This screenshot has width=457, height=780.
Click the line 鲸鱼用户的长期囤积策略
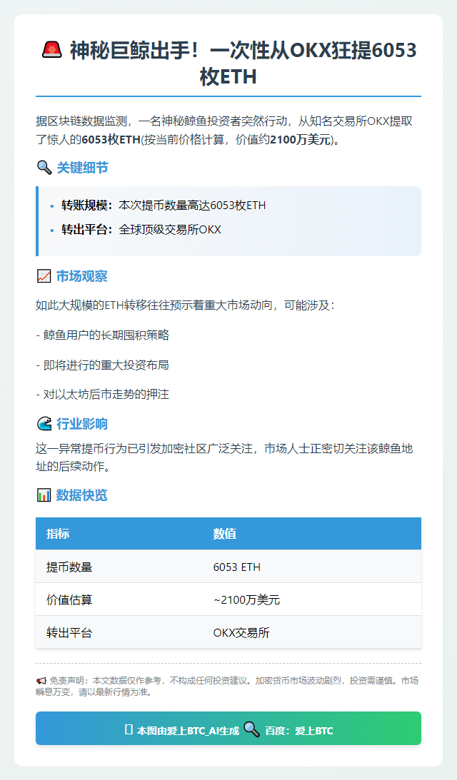[x=103, y=335]
